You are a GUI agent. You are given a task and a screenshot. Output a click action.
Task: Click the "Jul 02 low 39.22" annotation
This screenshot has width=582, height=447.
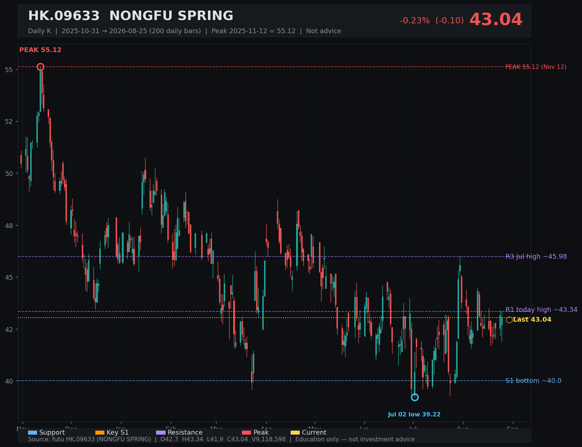tap(414, 415)
